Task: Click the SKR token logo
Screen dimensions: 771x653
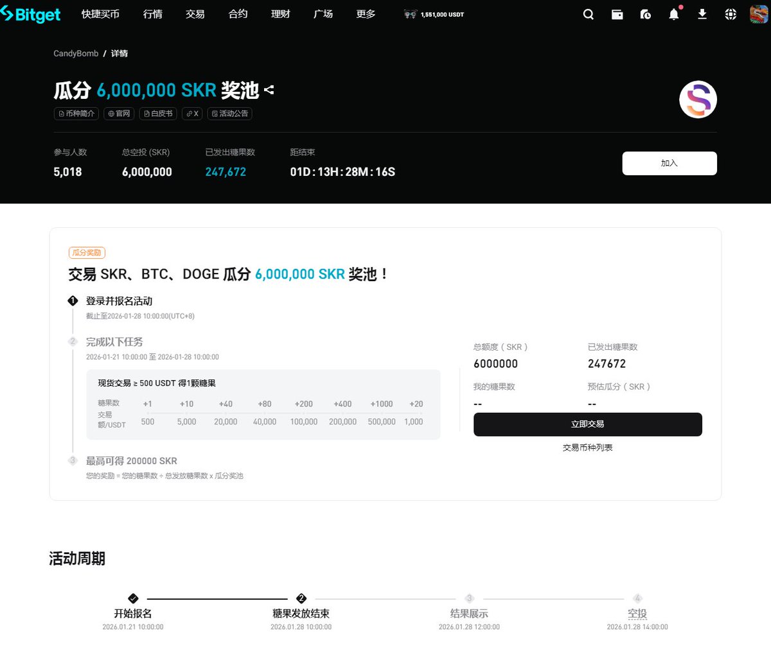Action: [x=698, y=100]
